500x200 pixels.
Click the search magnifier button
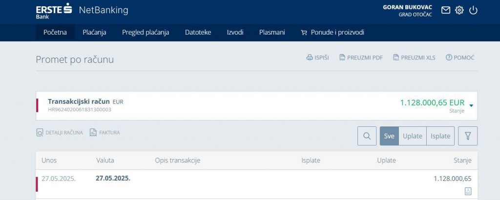[x=367, y=136]
